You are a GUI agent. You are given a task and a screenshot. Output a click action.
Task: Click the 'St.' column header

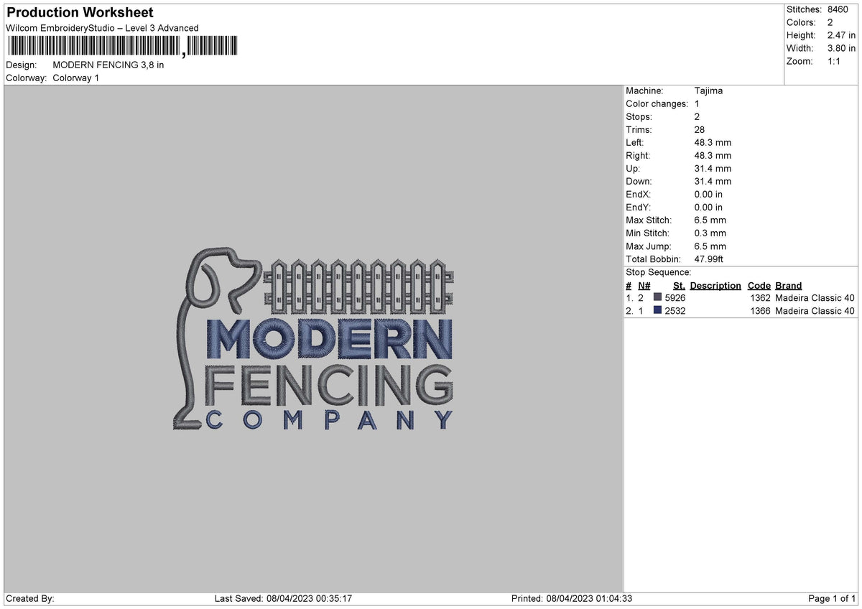[x=679, y=285]
